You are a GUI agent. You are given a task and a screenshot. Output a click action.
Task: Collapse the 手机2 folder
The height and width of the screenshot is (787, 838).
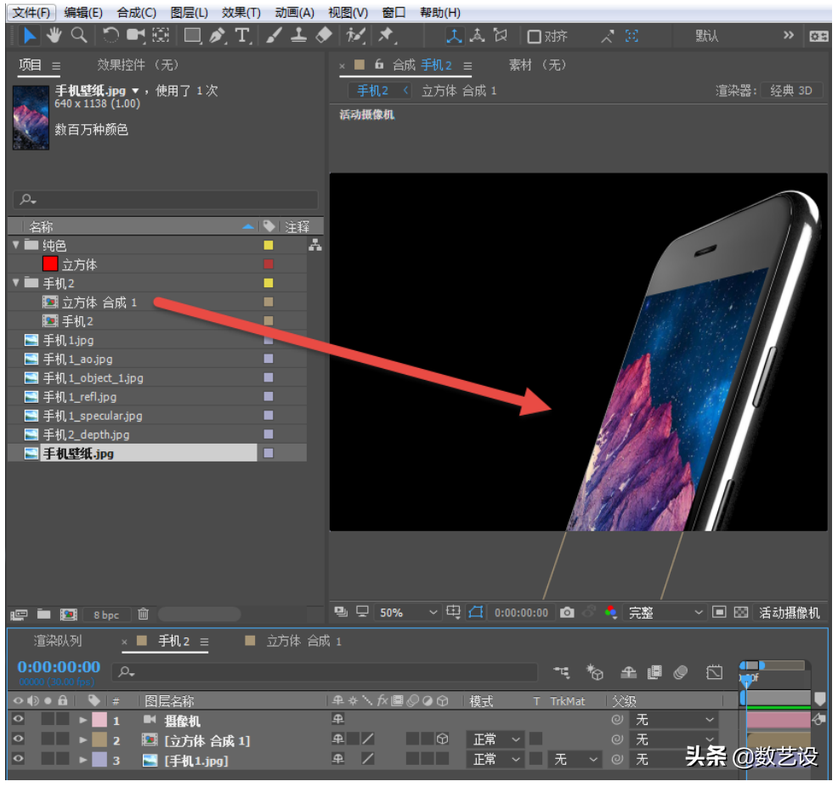[x=16, y=283]
